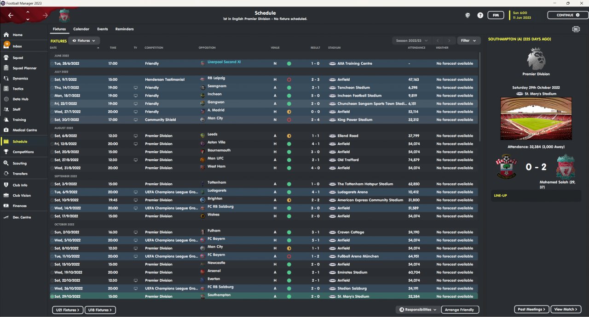Go to next season with right chevron
589x317 pixels.
click(x=450, y=40)
